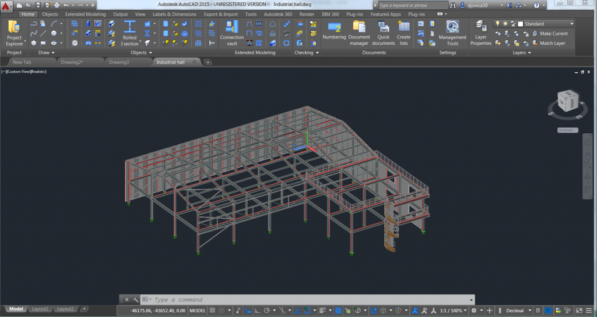The height and width of the screenshot is (317, 597).
Task: Click the binoculars search icon
Action: (452, 5)
